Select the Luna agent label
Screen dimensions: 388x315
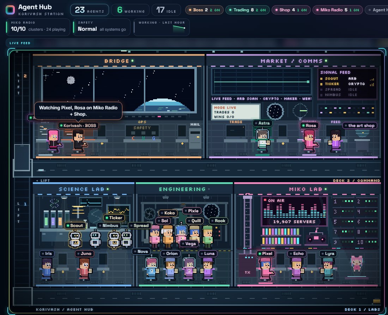[x=208, y=254]
